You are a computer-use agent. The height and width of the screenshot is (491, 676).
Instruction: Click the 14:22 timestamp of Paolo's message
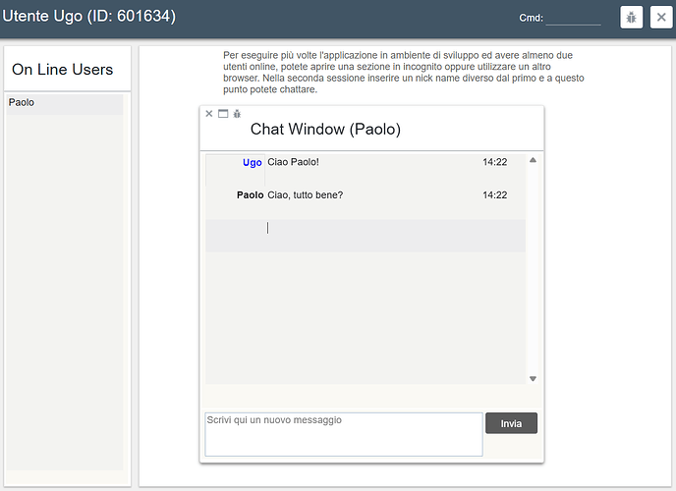click(495, 195)
